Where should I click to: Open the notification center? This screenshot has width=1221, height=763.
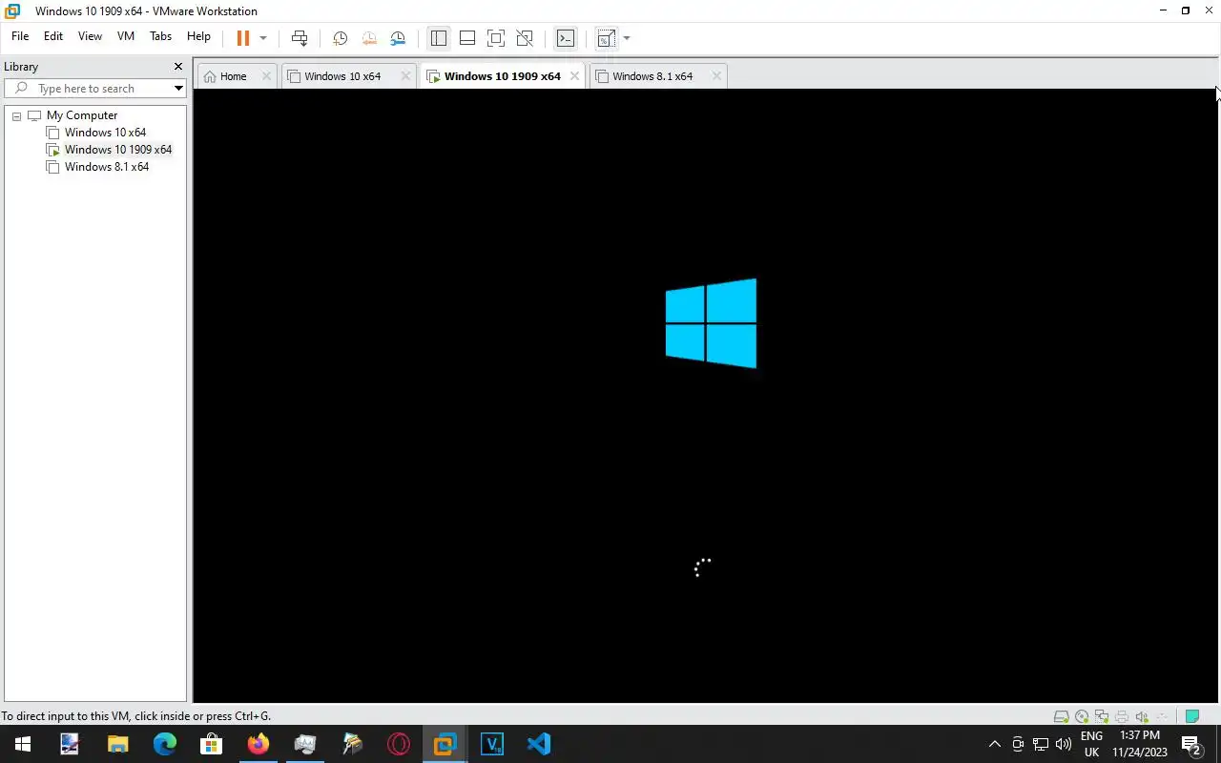point(1191,744)
